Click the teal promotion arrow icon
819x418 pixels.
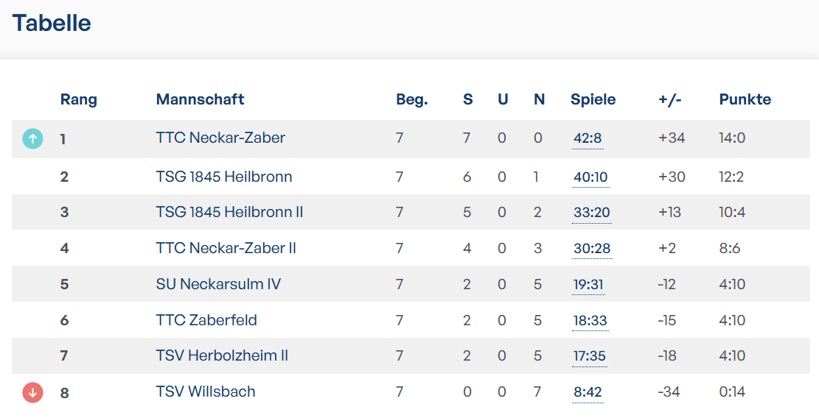tap(32, 138)
